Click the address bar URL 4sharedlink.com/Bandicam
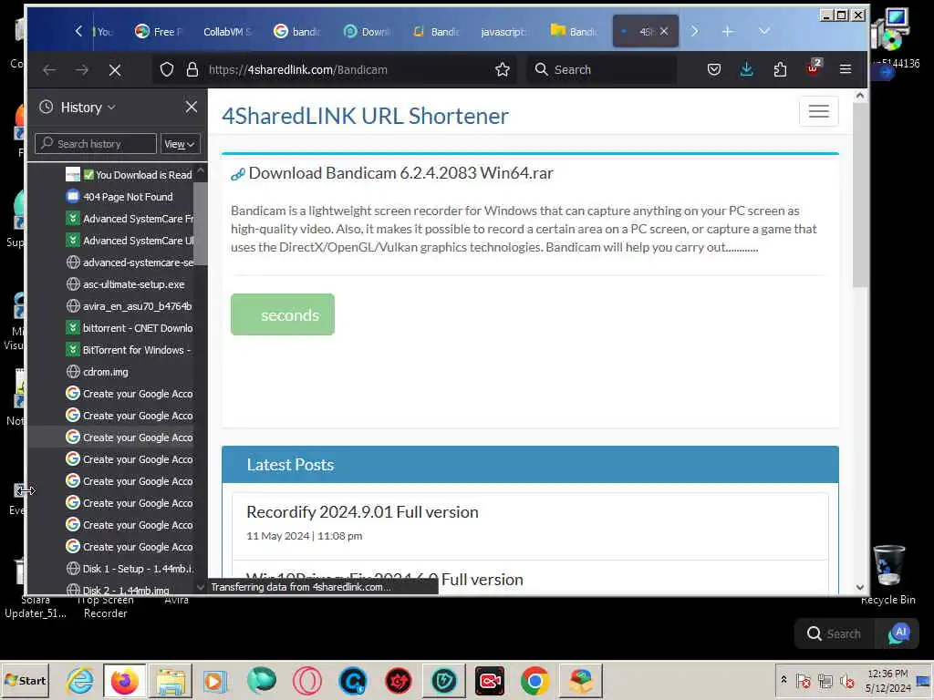Screen dimensions: 934x700 click(298, 69)
